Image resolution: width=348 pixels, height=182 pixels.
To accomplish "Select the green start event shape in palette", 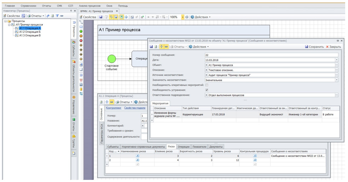I will click(81, 31).
